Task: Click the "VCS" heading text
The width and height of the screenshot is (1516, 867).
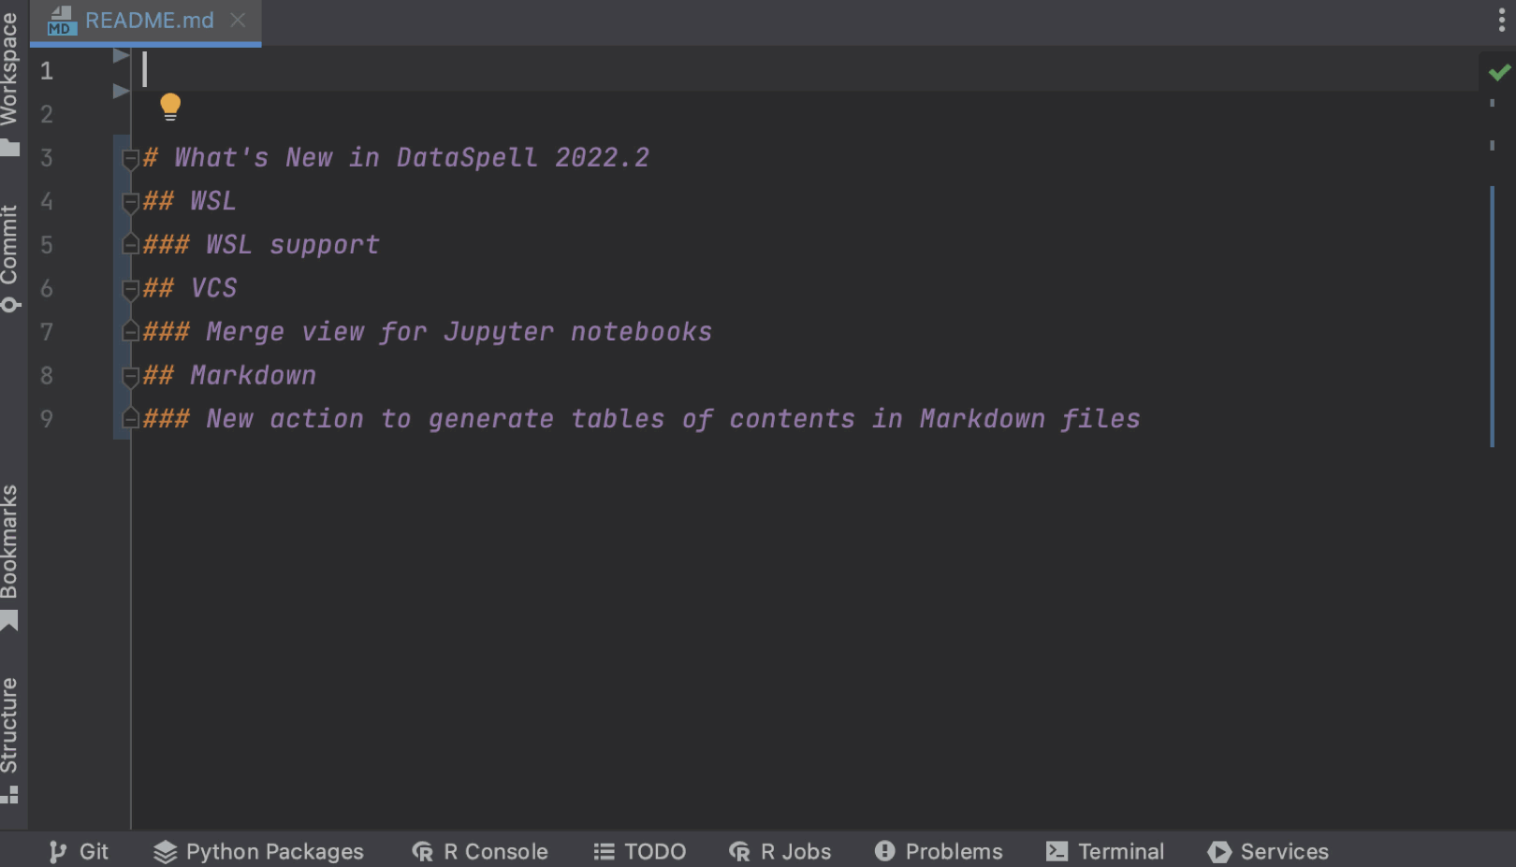Action: click(x=214, y=288)
